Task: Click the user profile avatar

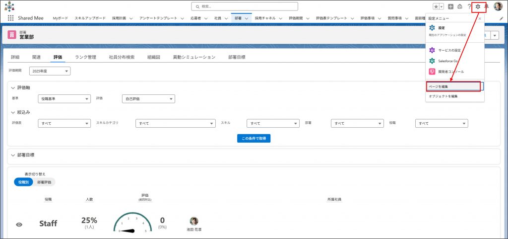Action: coord(498,6)
